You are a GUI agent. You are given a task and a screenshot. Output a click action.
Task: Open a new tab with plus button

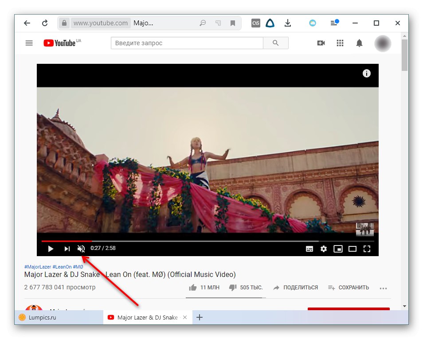(x=200, y=317)
